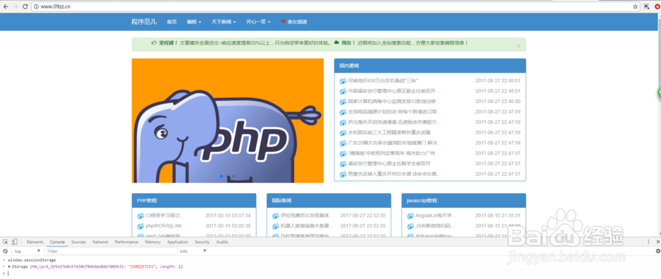Expand the 编程 navigation dropdown
The height and width of the screenshot is (279, 661).
pos(194,22)
